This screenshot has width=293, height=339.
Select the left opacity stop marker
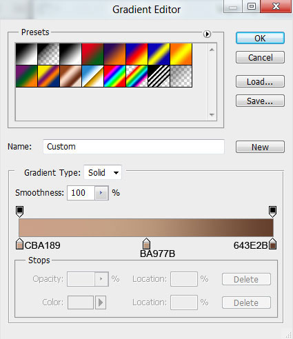(20, 212)
